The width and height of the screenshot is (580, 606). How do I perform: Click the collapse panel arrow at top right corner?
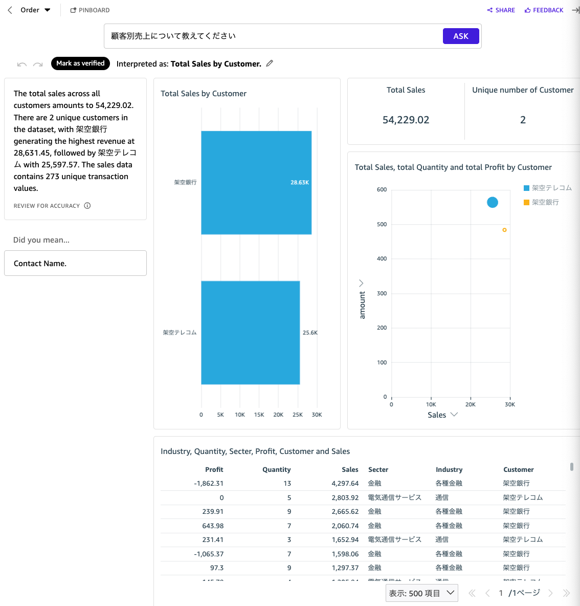pyautogui.click(x=576, y=10)
